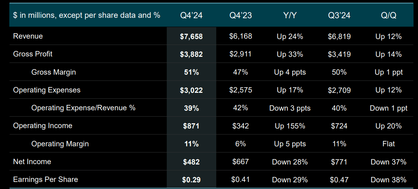Select the Q3'24 column header
Viewport: 418px width, 189px height.
coord(339,15)
